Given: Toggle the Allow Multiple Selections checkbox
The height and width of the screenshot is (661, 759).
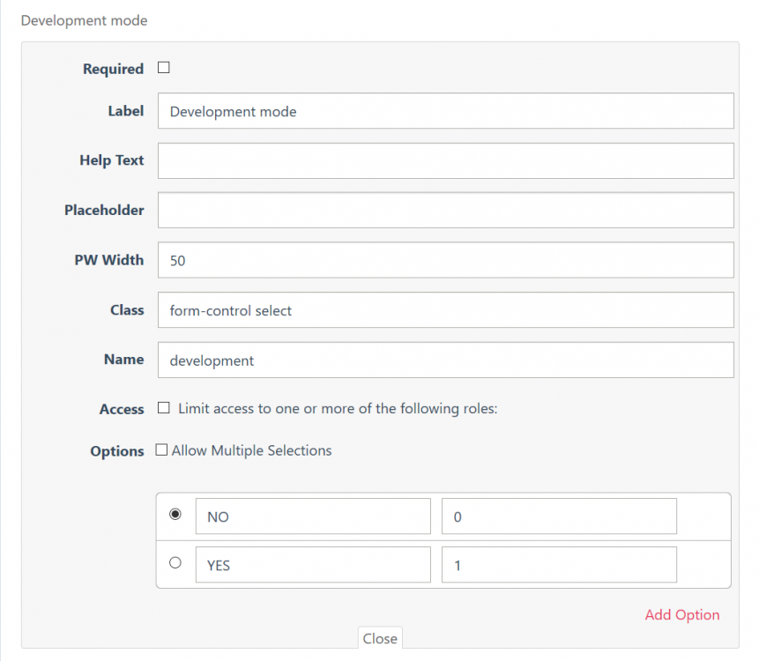Looking at the screenshot, I should point(161,450).
